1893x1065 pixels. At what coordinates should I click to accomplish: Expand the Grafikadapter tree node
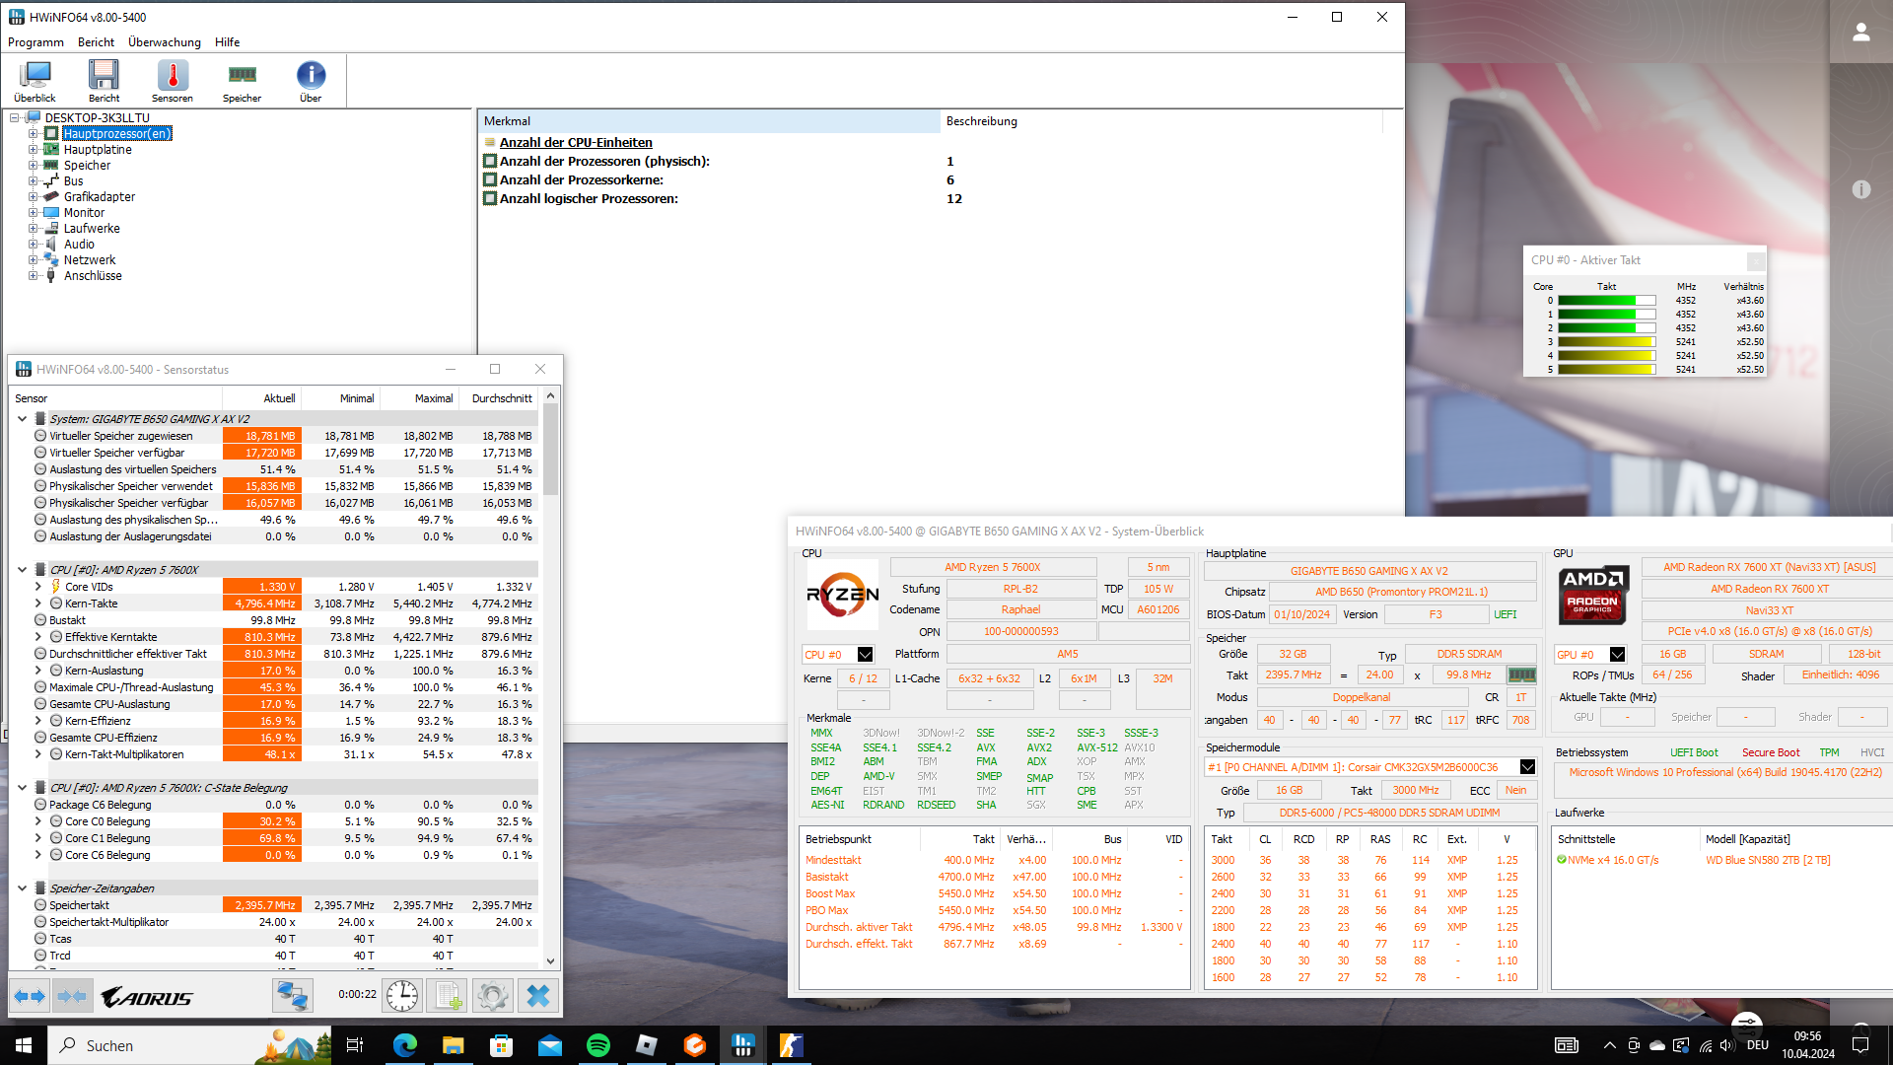click(x=34, y=197)
